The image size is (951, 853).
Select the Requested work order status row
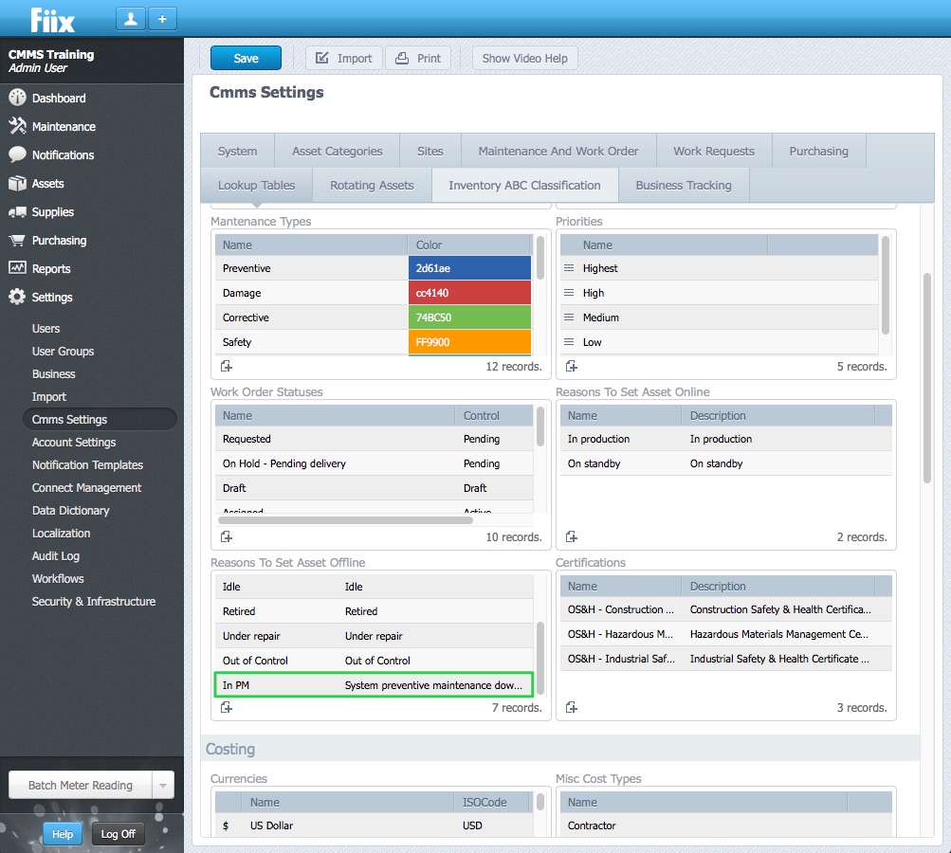point(374,438)
